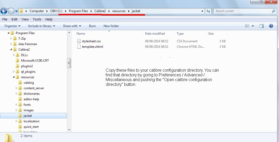Viewport: 279px width, 142px height.
Task: Refresh the jacket folder view
Action: tap(208, 11)
